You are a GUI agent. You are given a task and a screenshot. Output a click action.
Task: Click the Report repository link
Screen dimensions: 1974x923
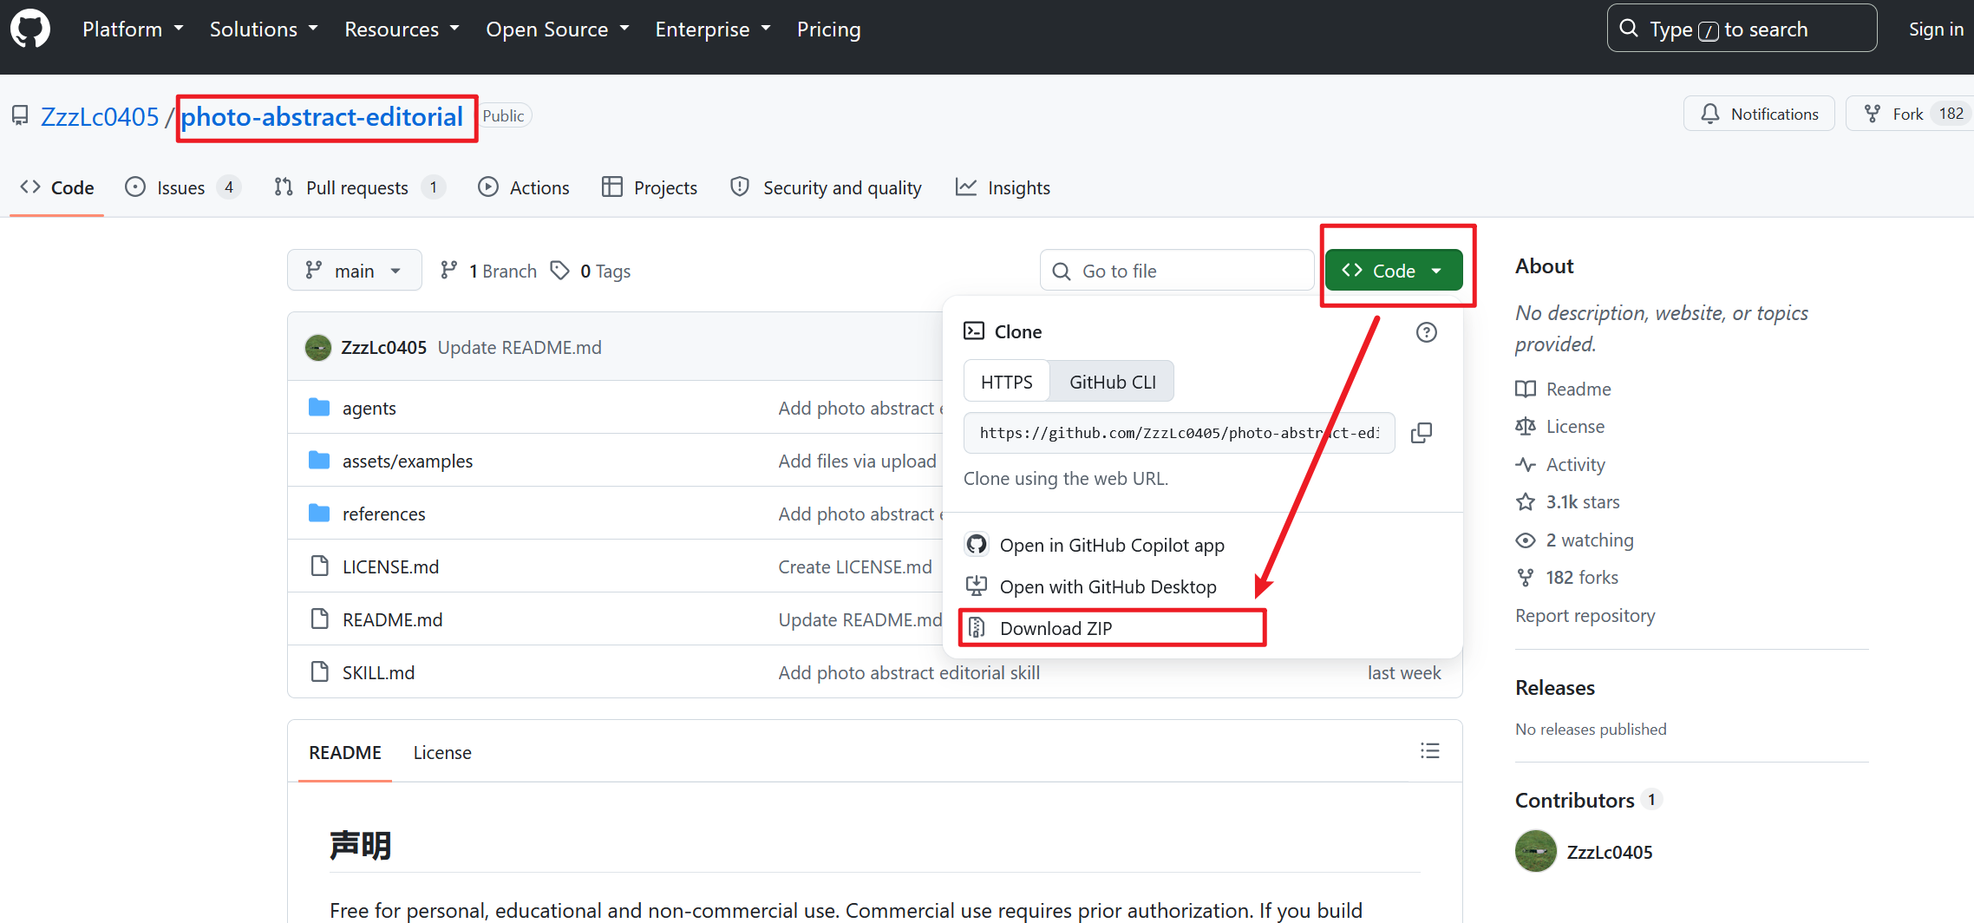(1585, 615)
